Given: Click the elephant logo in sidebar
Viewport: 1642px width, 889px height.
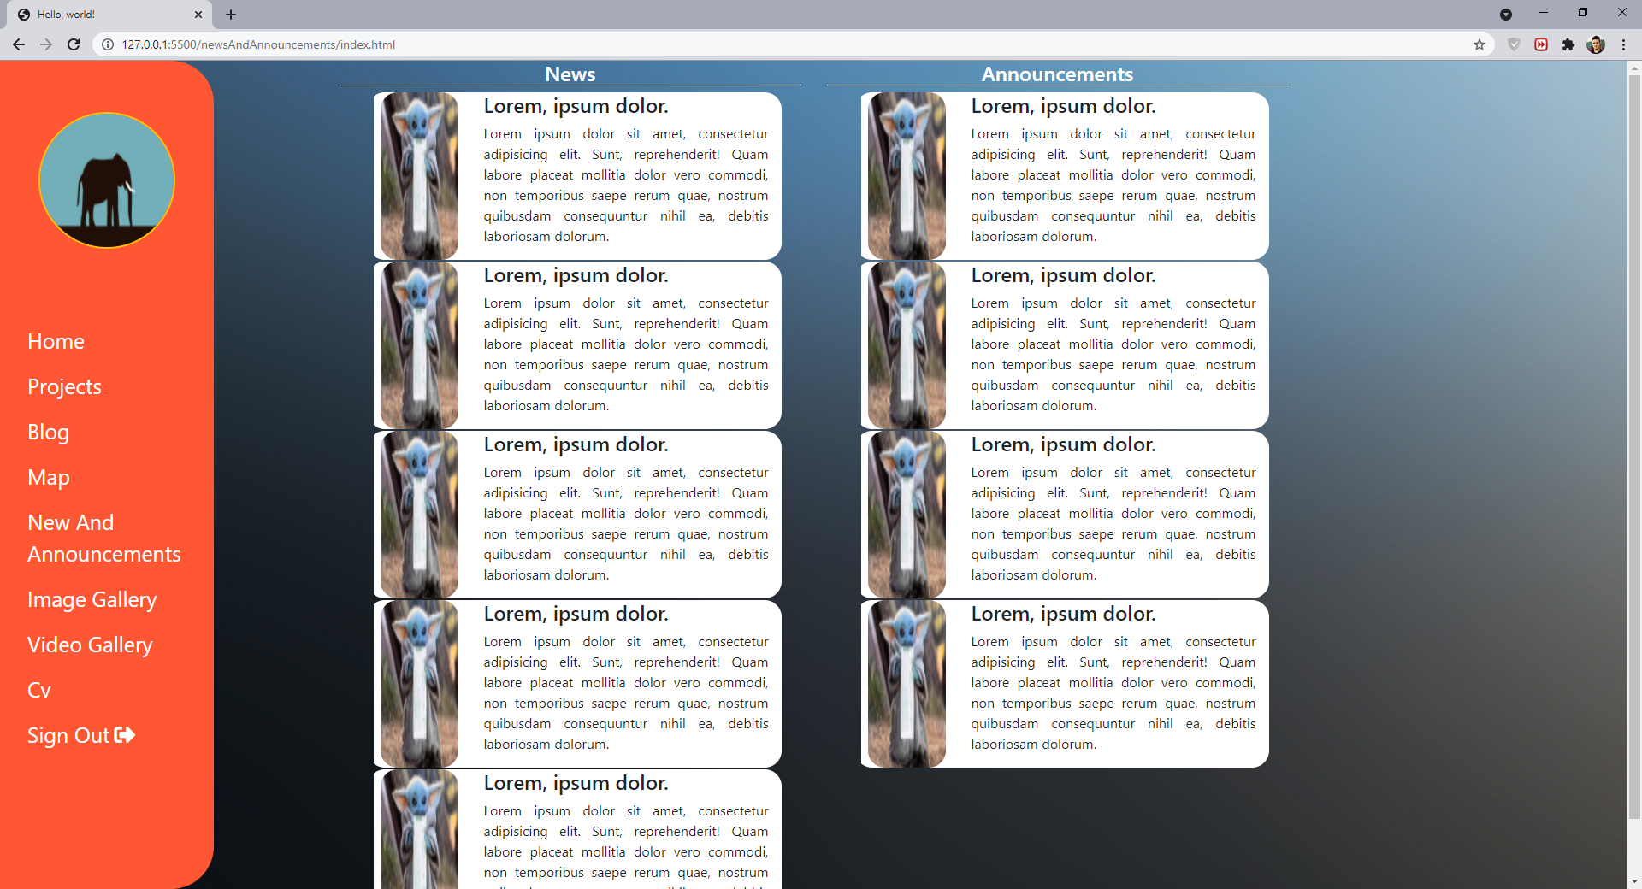Looking at the screenshot, I should pos(107,180).
